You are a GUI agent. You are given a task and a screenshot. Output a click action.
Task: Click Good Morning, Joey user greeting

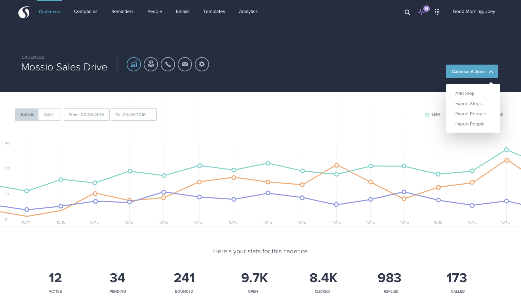(474, 12)
